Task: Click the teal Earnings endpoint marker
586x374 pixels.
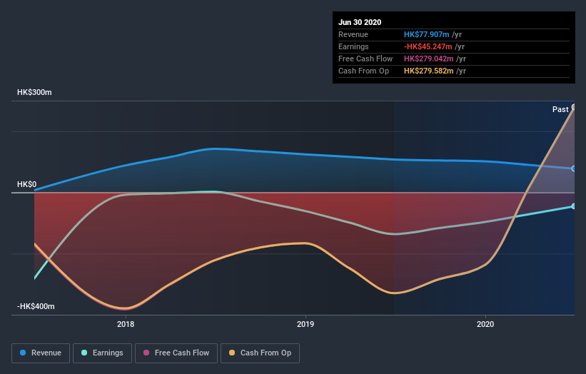Action: click(574, 206)
